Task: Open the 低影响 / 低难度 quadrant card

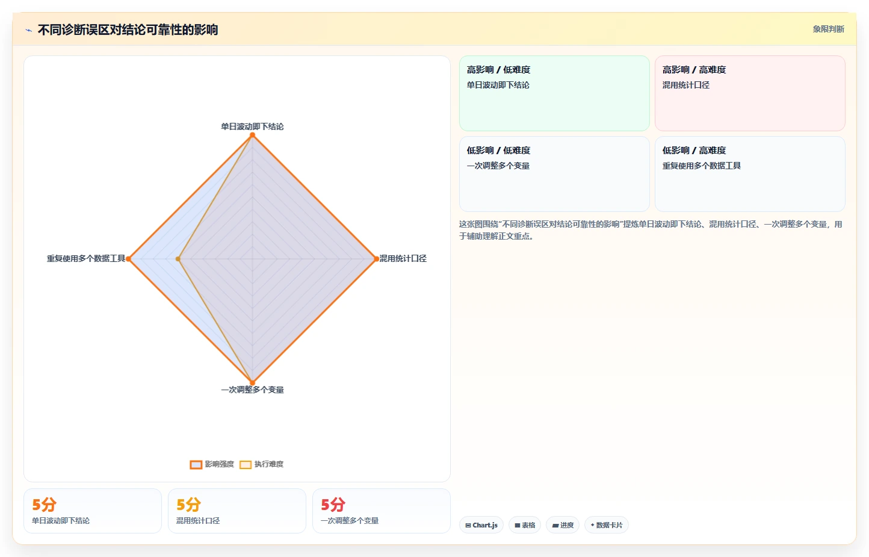Action: [x=554, y=174]
